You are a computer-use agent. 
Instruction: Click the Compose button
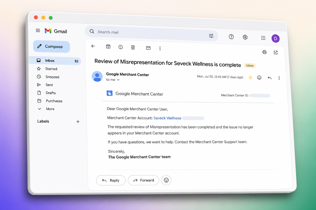(52, 47)
